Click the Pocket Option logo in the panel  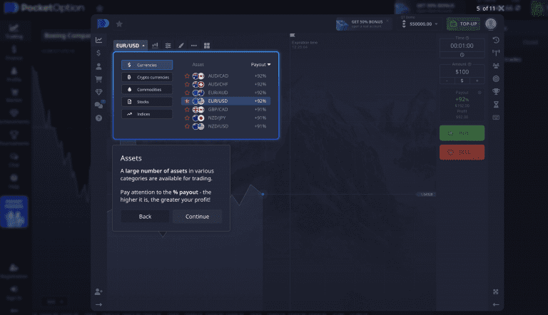[x=103, y=24]
